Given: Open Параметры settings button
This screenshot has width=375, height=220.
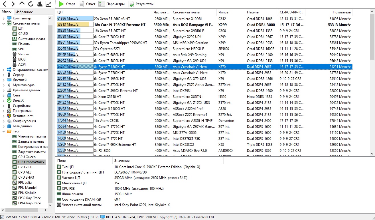Looking at the screenshot, I should tap(112, 4).
